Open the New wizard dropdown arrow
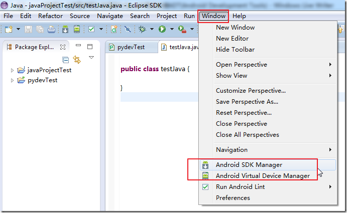347x213 pixels. point(19,29)
